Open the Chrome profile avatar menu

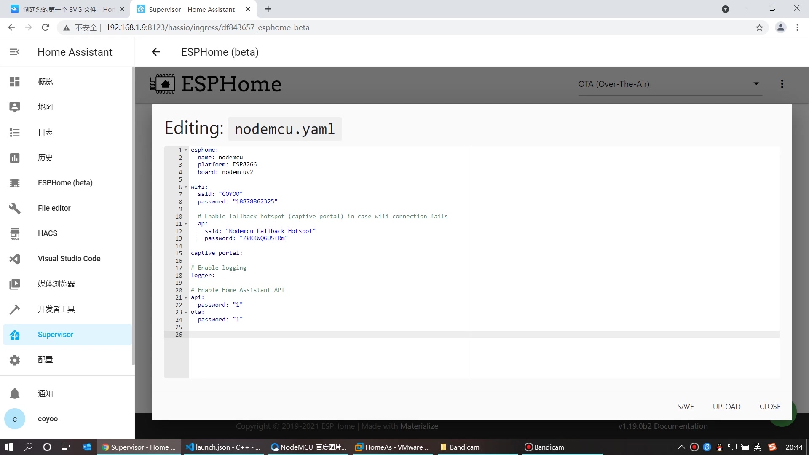tap(781, 28)
